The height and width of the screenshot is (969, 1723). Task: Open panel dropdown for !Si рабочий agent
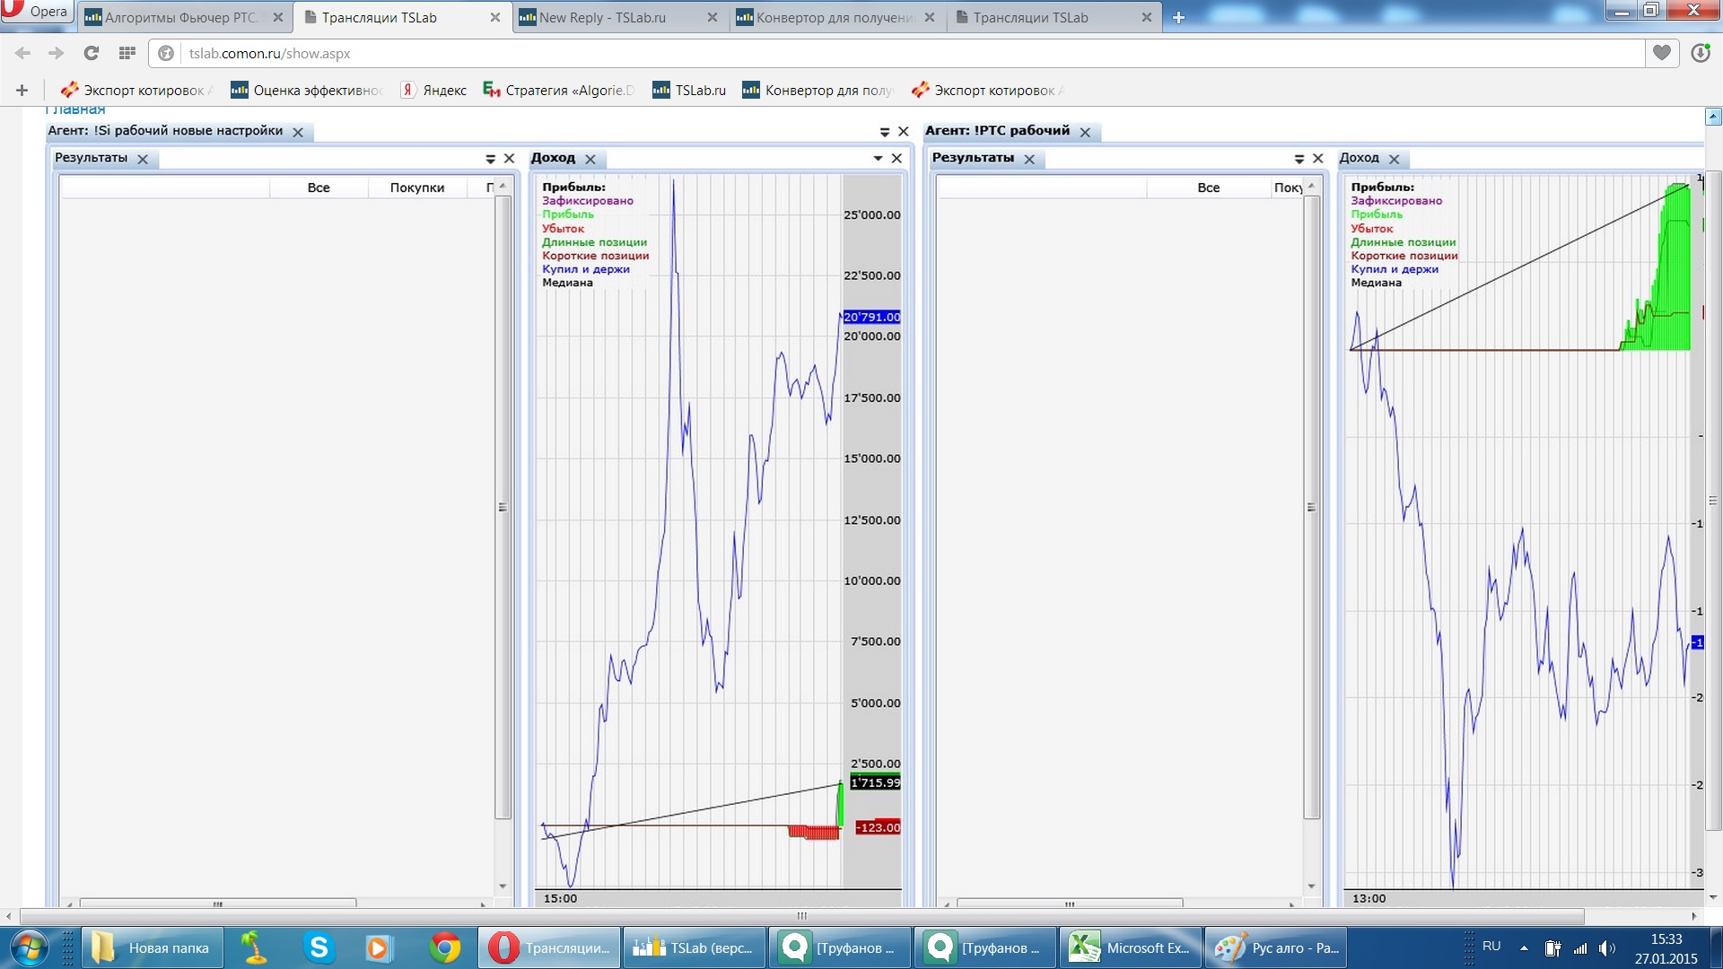(885, 132)
